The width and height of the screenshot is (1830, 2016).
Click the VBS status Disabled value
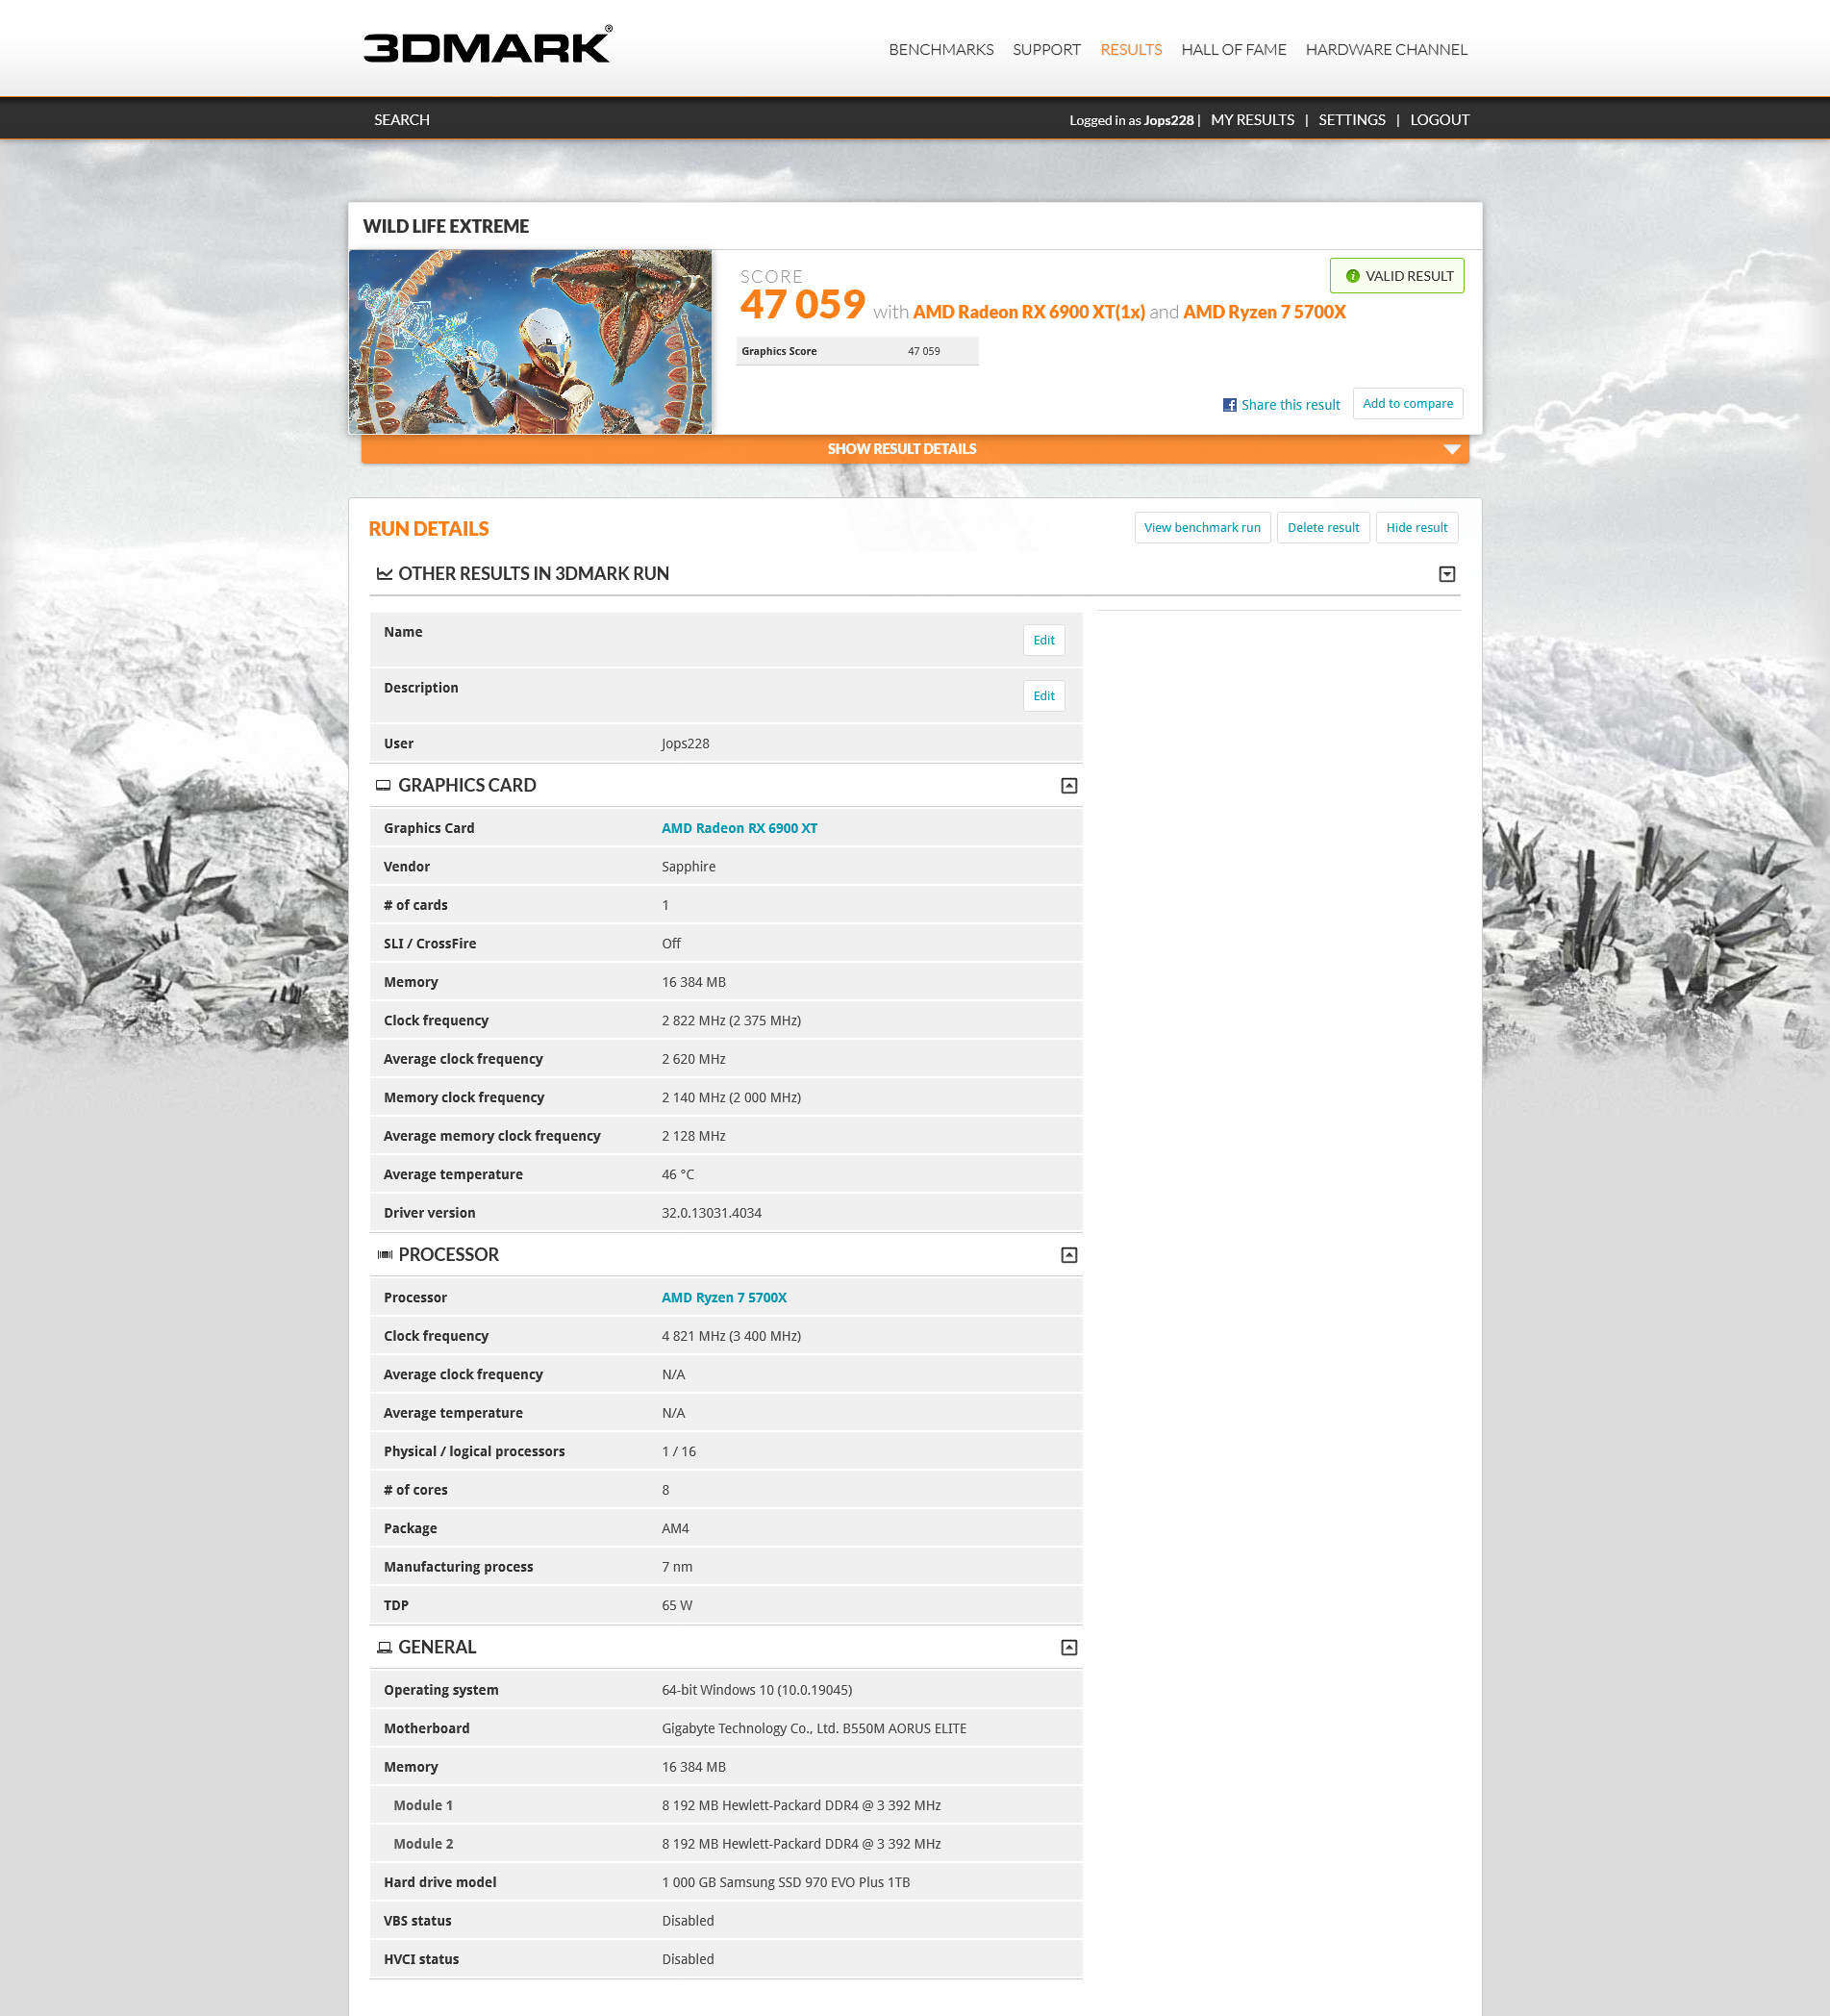tap(687, 1921)
